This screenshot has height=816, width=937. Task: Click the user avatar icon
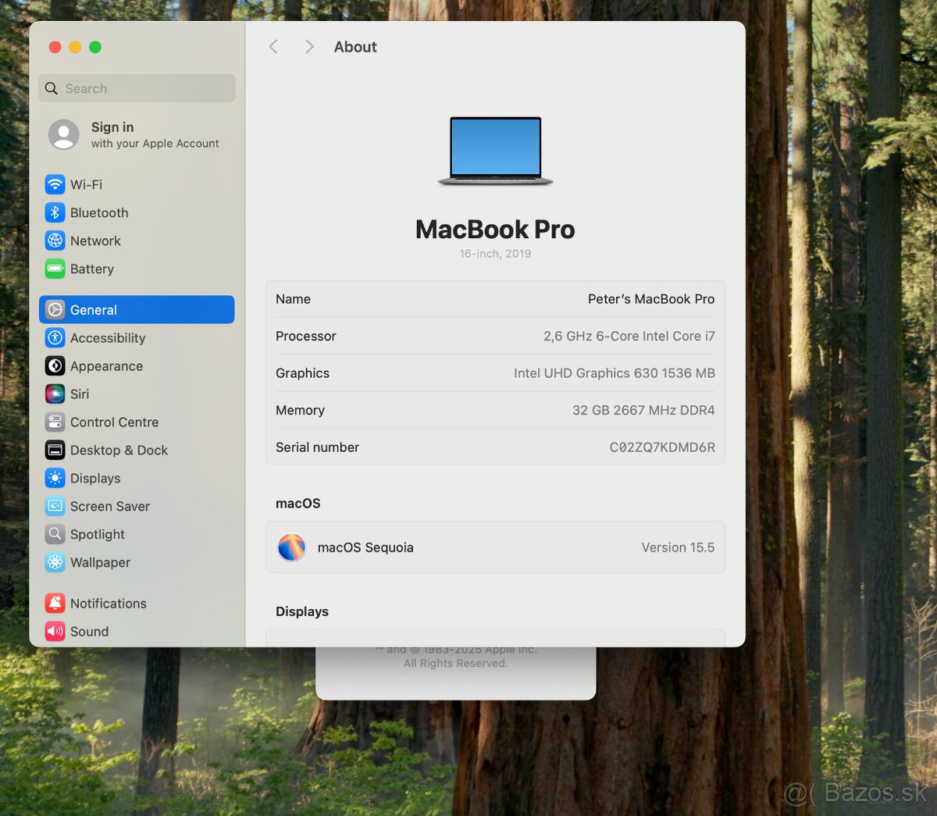[x=63, y=134]
